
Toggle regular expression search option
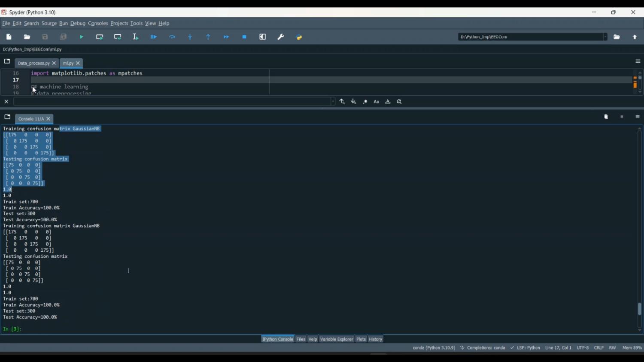(365, 102)
